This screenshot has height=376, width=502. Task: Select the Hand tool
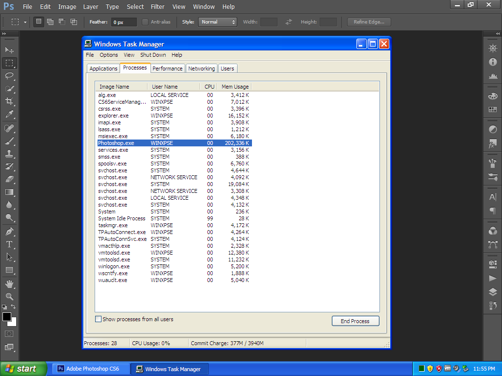coord(9,284)
